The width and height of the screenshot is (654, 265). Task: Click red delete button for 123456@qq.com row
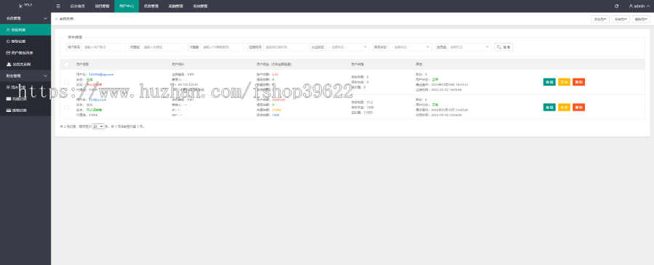tap(578, 82)
